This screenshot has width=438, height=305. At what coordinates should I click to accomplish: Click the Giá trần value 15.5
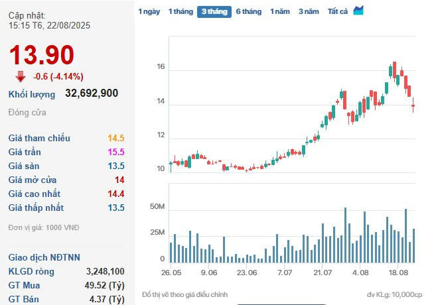pos(116,152)
